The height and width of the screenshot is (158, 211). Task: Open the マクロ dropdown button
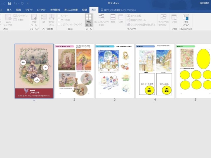174,20
